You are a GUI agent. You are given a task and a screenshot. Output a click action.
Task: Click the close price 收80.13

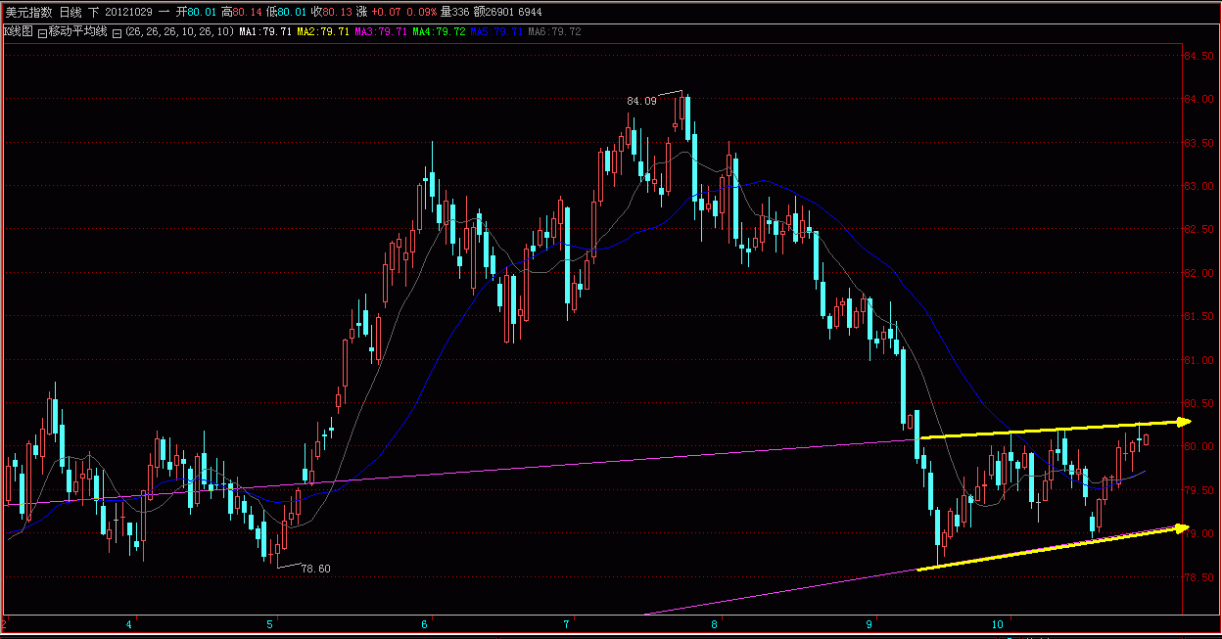(332, 12)
